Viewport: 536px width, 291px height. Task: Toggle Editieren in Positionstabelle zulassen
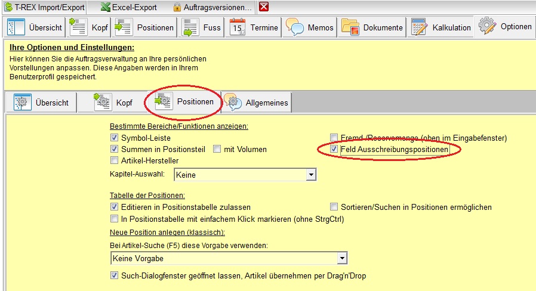pos(114,207)
